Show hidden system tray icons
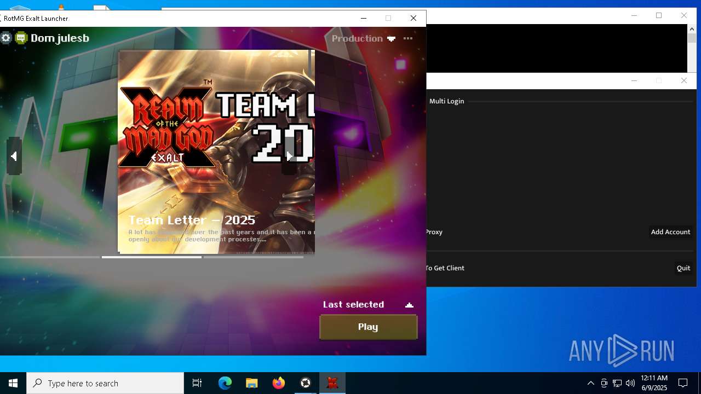Screen dimensions: 701x394 click(x=590, y=383)
